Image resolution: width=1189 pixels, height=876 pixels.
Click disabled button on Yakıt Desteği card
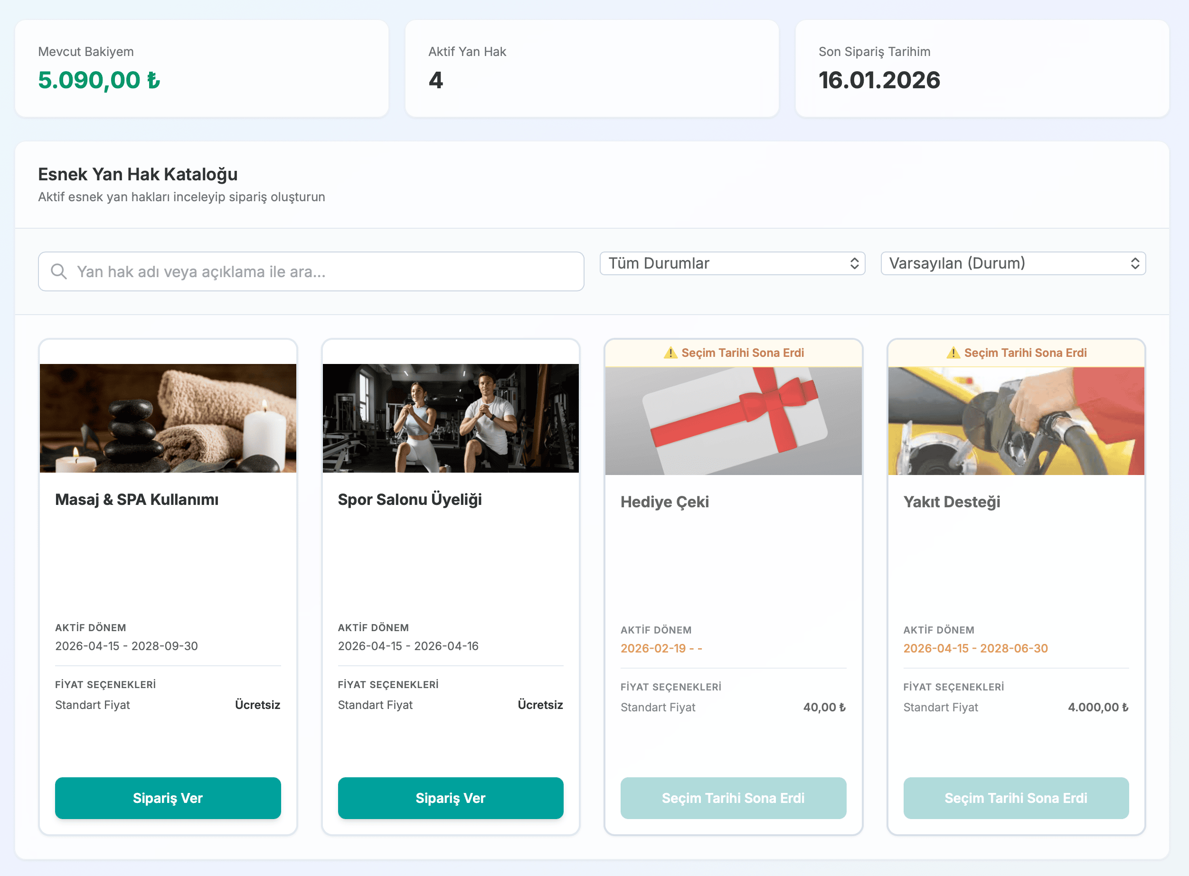[1016, 798]
